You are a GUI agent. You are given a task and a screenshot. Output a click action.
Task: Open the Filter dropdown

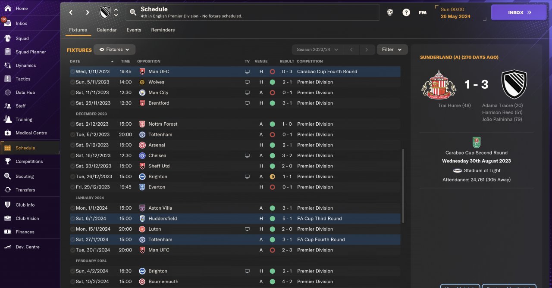(x=392, y=50)
